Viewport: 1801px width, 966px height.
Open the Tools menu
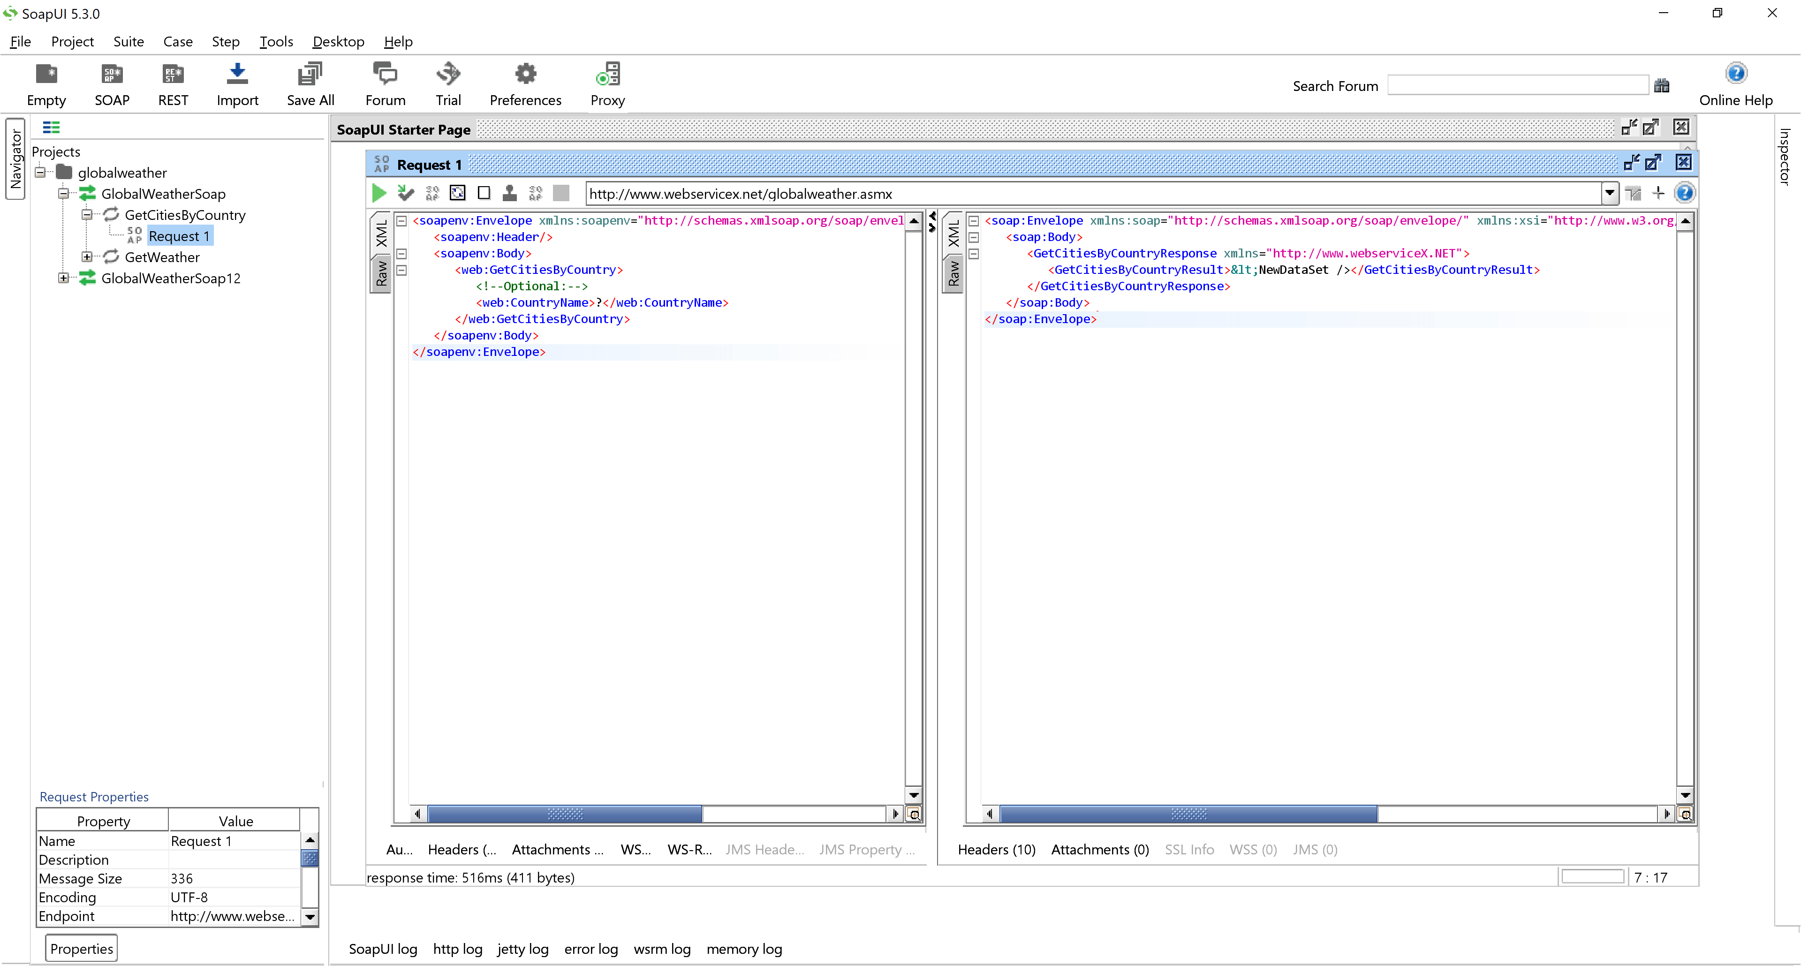tap(276, 42)
